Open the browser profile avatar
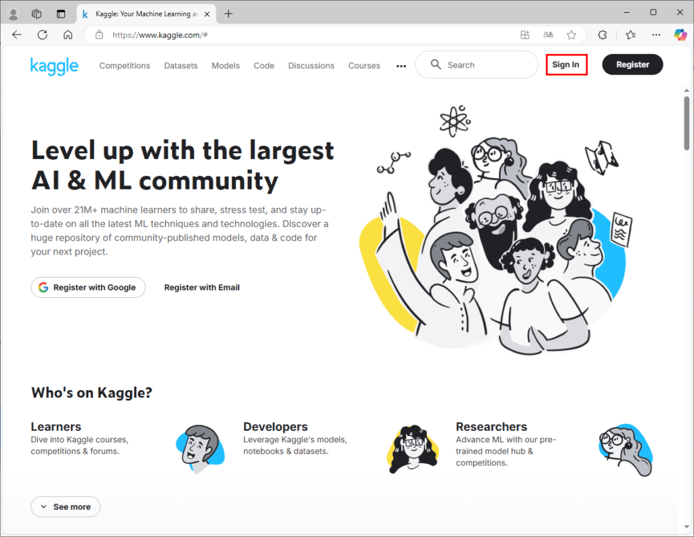The height and width of the screenshot is (537, 694). point(13,13)
